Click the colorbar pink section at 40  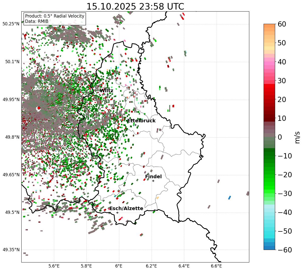269,62
